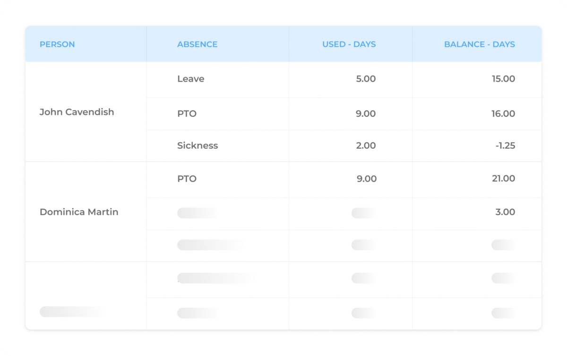567x356 pixels.
Task: Click the loading person name placeholder
Action: (x=71, y=312)
